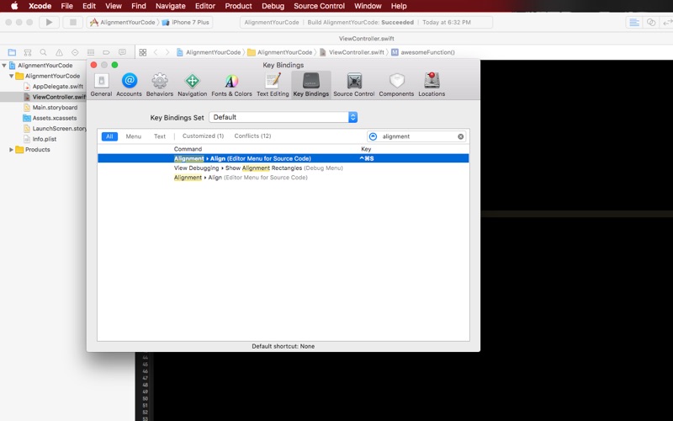
Task: Show the Project navigator
Action: coord(12,52)
